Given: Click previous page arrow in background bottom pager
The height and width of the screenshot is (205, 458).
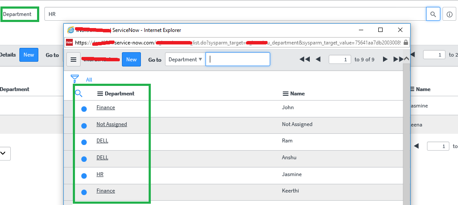Looking at the screenshot, I should (x=417, y=146).
